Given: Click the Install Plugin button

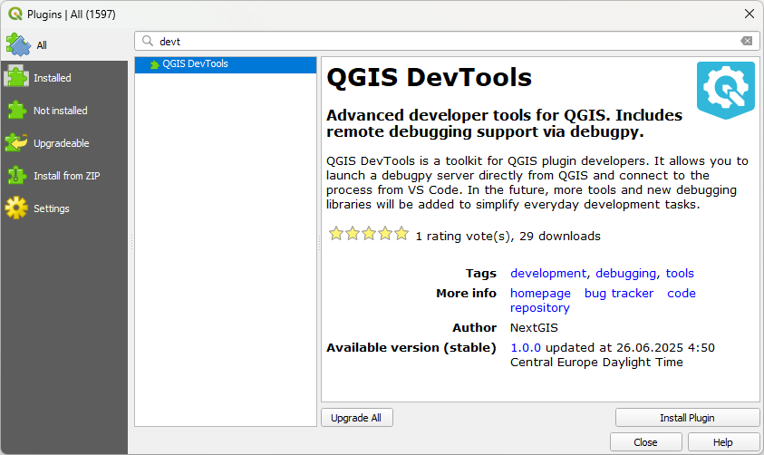Looking at the screenshot, I should pyautogui.click(x=687, y=418).
